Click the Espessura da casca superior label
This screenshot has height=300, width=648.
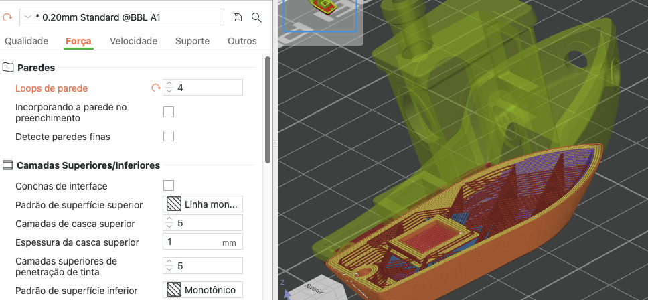77,242
